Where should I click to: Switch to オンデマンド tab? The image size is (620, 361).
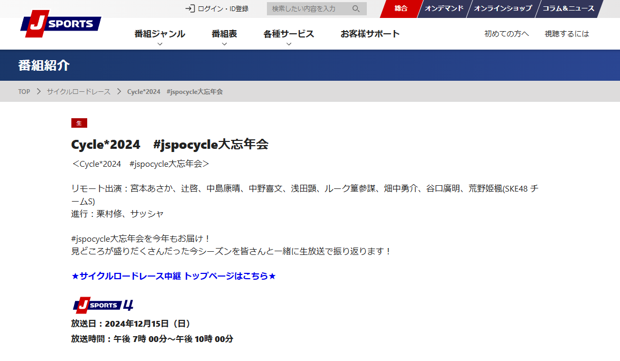pos(443,8)
